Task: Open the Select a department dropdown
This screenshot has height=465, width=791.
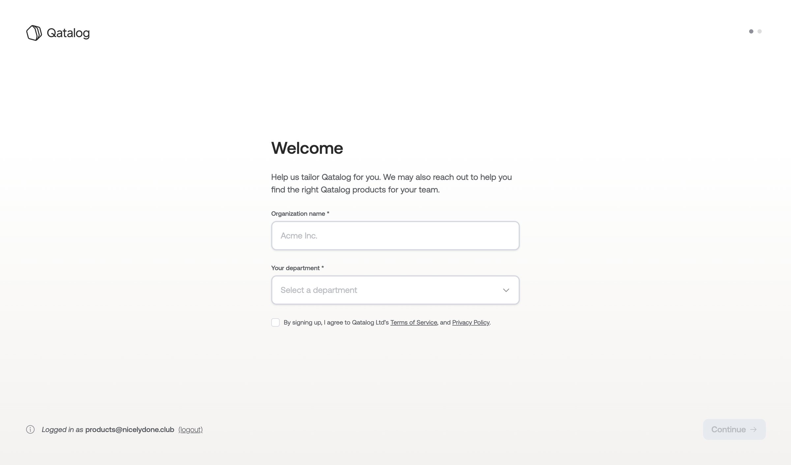Action: coord(395,290)
